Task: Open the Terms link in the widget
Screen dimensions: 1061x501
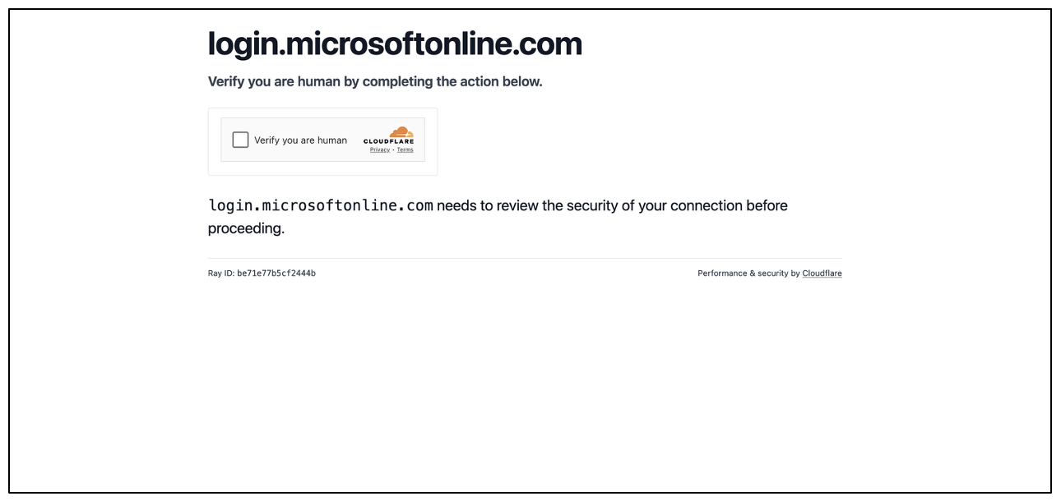Action: click(x=405, y=149)
